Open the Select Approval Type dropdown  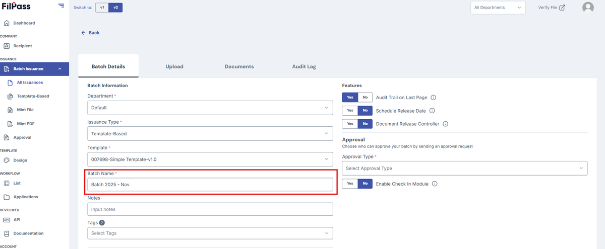coord(465,168)
